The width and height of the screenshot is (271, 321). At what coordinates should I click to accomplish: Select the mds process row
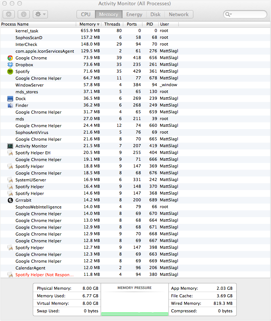pyautogui.click(x=135, y=119)
